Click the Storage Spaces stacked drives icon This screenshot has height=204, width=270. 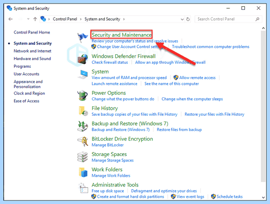point(82,157)
